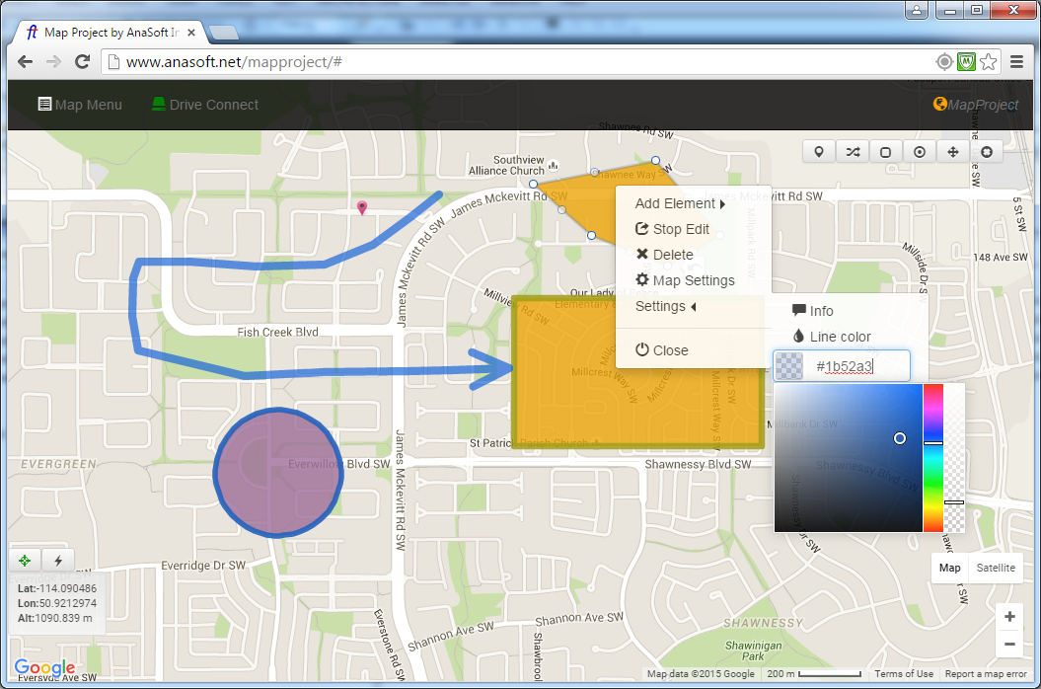Click the Google logo on the map
This screenshot has width=1041, height=689.
pyautogui.click(x=44, y=667)
